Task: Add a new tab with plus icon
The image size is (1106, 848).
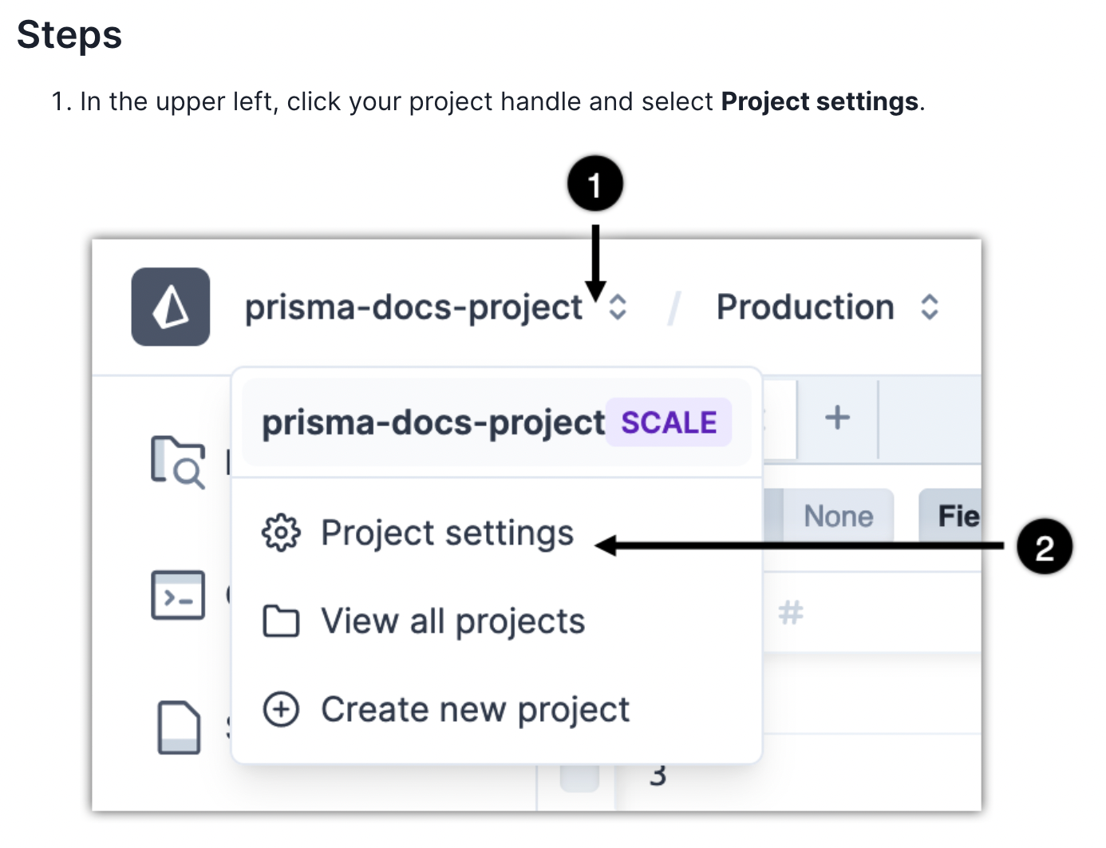Action: tap(837, 418)
